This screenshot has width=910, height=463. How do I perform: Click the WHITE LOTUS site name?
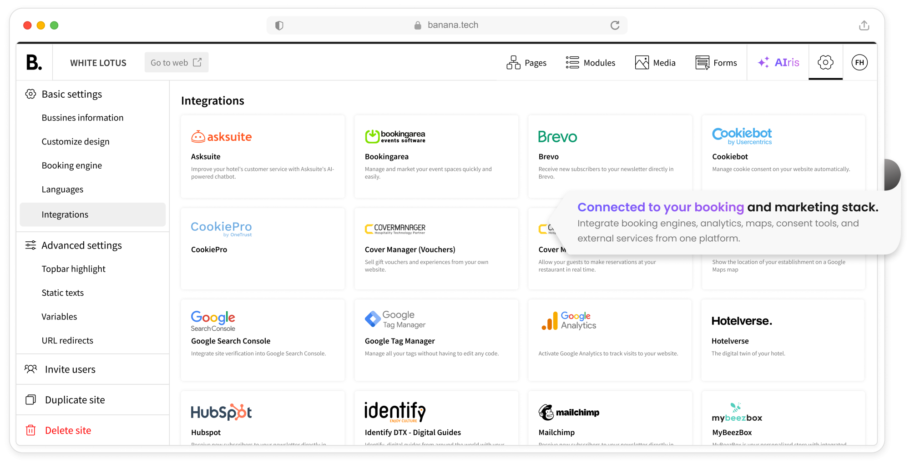pos(98,63)
